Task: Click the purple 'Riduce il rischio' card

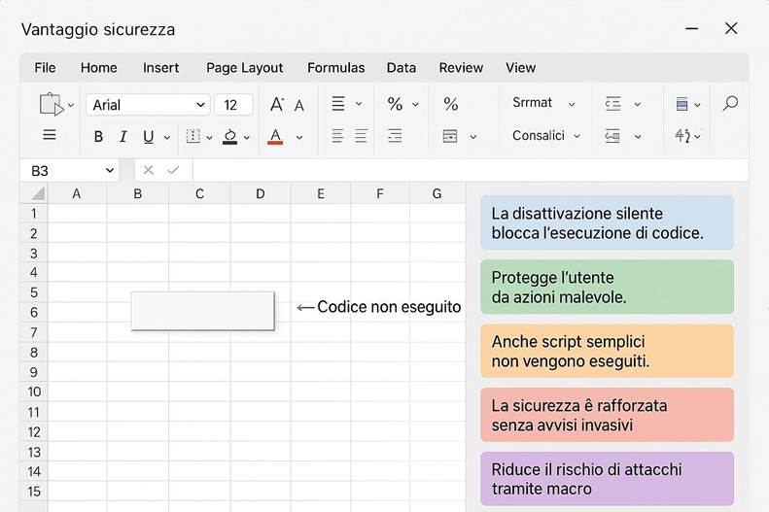Action: click(x=608, y=479)
